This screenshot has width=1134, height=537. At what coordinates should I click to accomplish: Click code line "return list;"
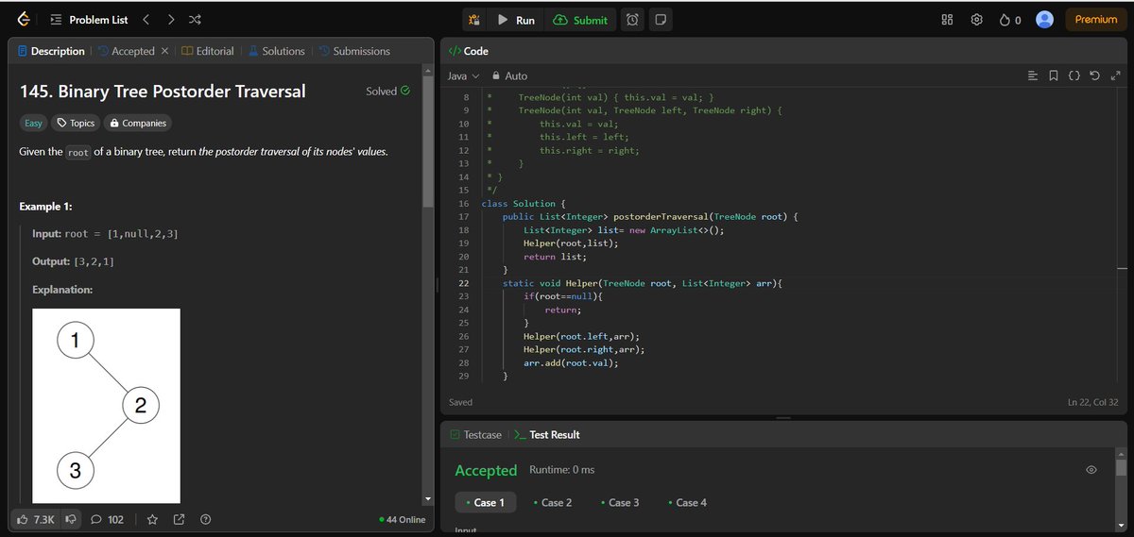(x=555, y=257)
